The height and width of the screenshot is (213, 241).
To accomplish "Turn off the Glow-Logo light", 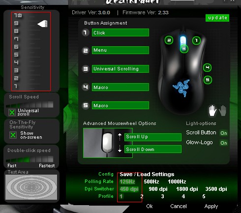I will click(224, 143).
